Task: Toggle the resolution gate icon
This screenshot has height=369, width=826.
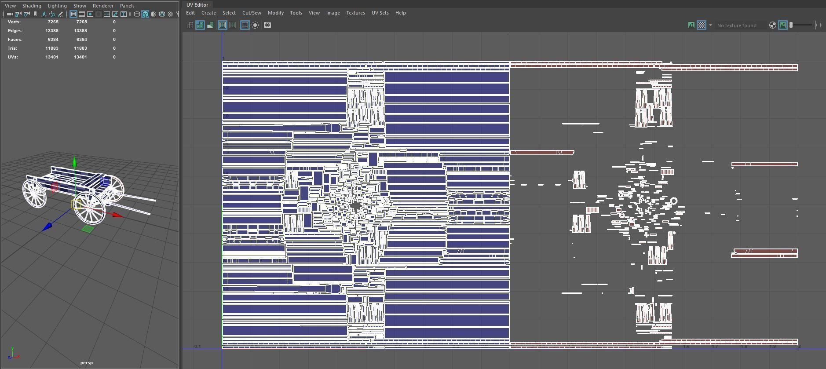Action: pyautogui.click(x=90, y=14)
